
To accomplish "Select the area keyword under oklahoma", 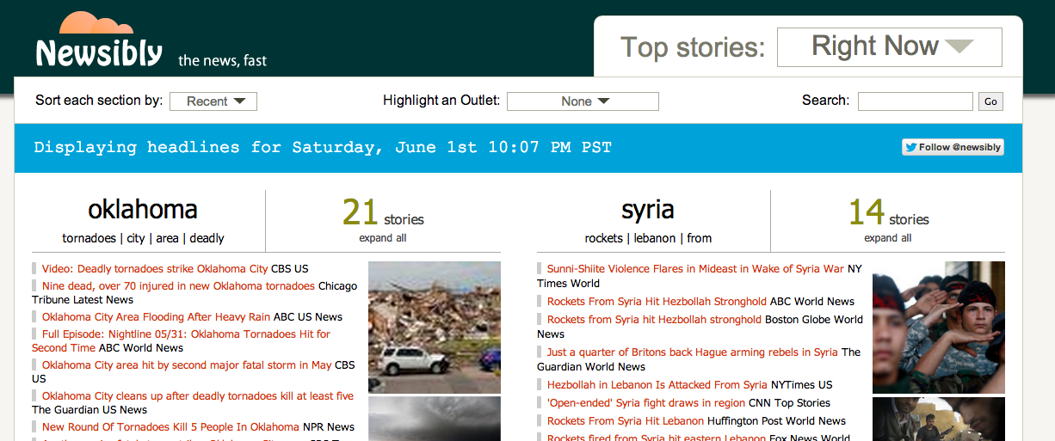I will 168,238.
